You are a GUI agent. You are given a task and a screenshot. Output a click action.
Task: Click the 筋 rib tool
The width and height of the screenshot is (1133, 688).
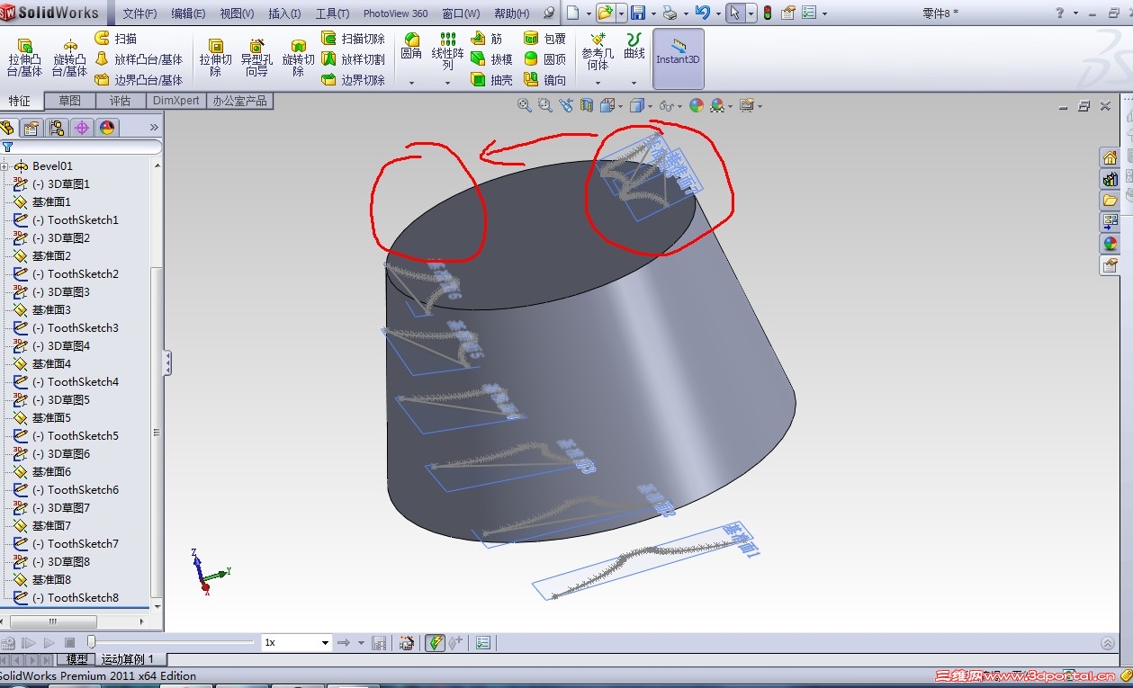[x=486, y=39]
